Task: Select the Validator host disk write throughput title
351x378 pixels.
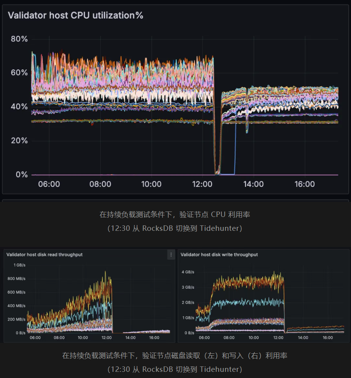Action: coord(219,255)
